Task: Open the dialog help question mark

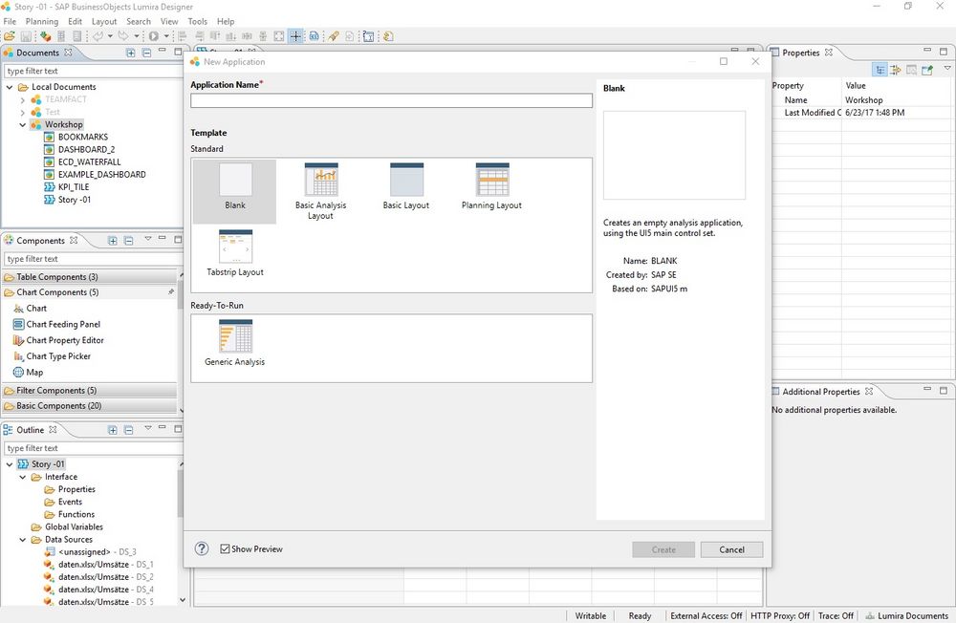Action: click(x=202, y=548)
